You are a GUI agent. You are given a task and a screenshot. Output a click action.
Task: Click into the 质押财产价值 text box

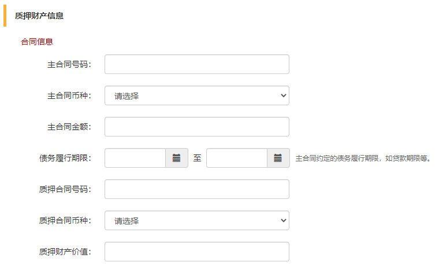(196, 252)
